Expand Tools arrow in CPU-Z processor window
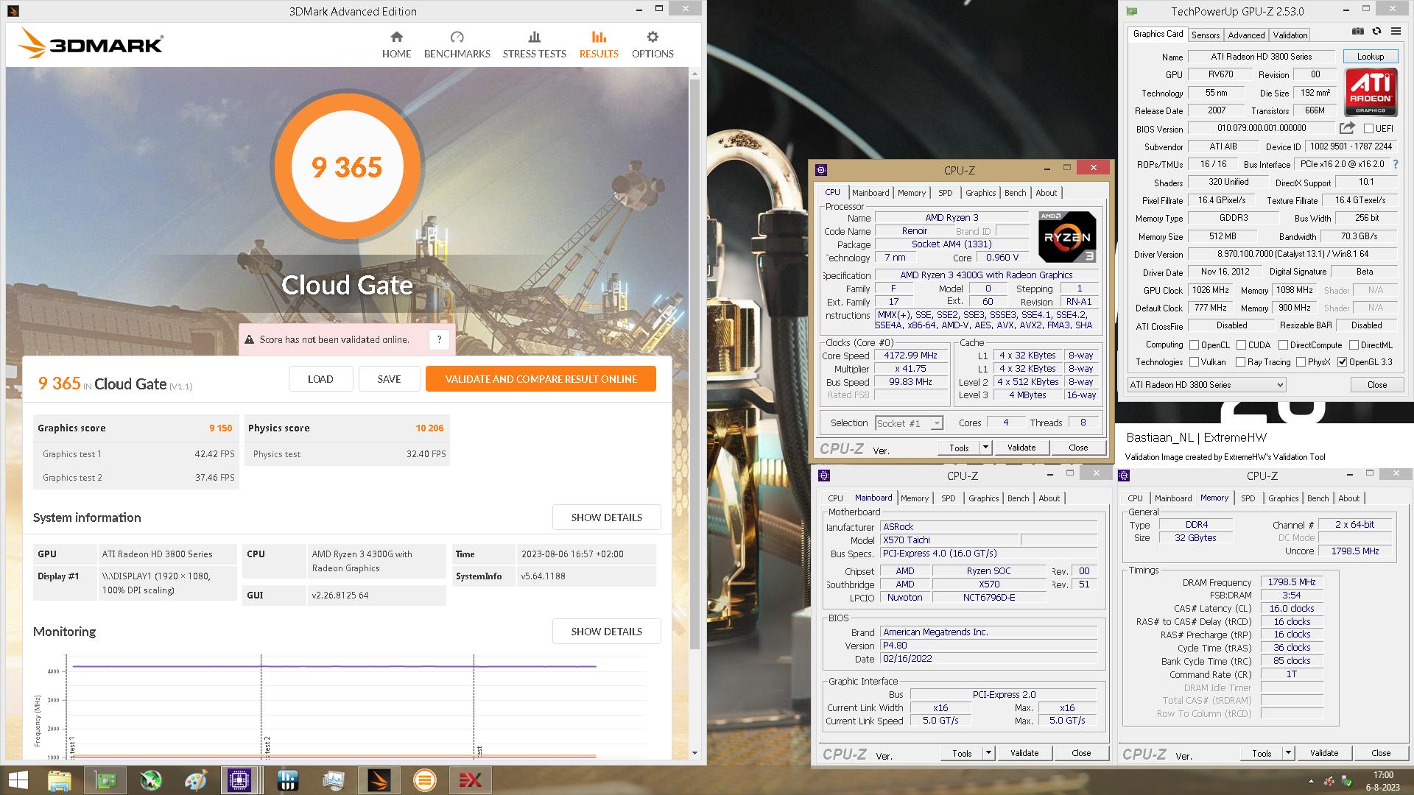 pos(985,447)
